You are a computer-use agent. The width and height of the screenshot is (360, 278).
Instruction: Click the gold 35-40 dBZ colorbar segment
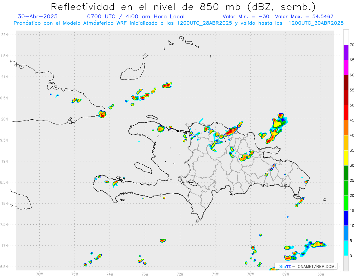coord(346,143)
